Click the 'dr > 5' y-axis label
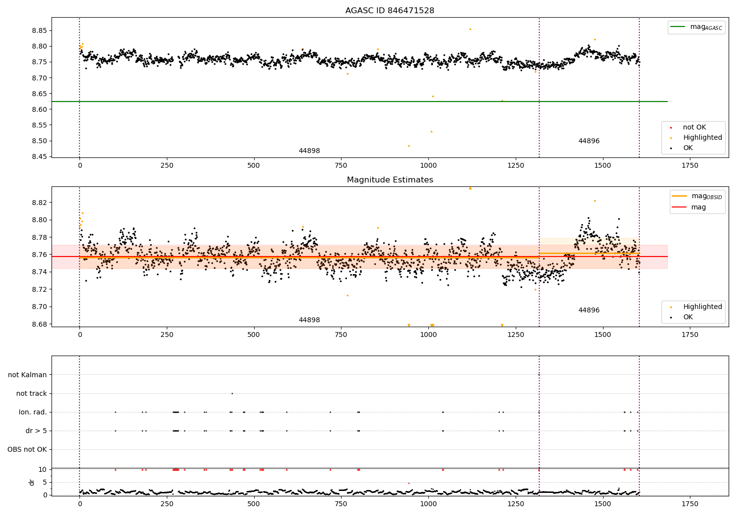 [36, 431]
